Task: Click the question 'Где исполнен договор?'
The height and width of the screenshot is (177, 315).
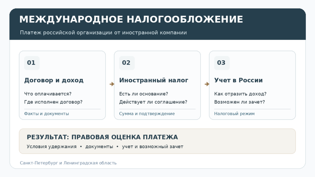Action: click(53, 102)
